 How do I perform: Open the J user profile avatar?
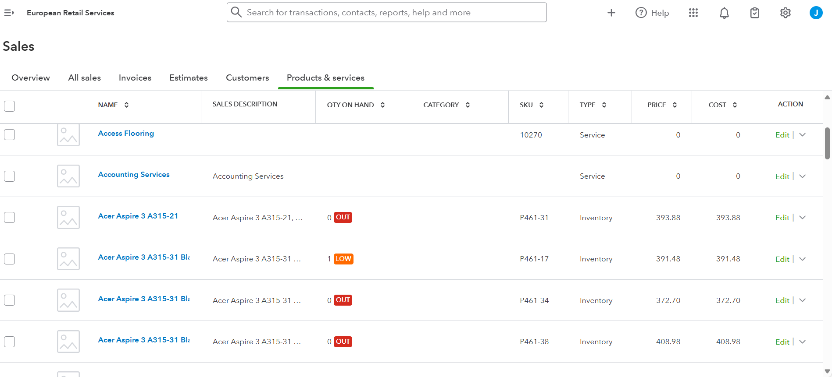816,13
